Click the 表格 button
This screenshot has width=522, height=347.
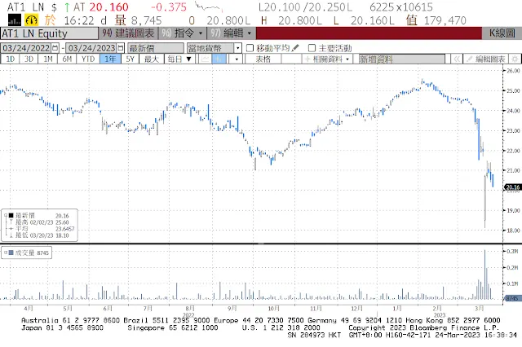(263, 59)
